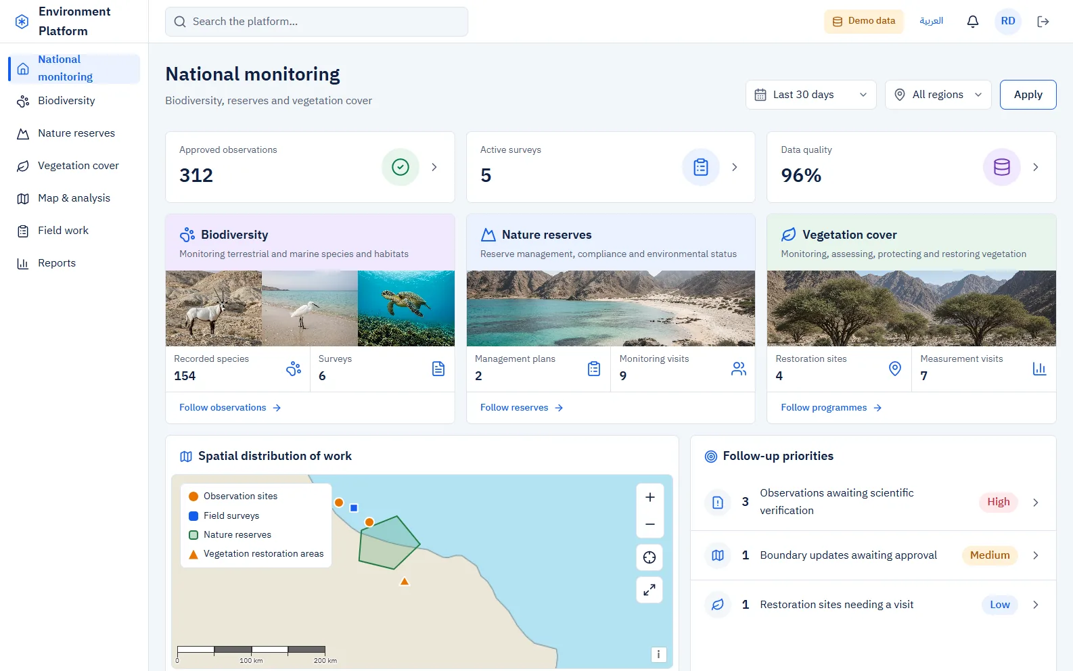The width and height of the screenshot is (1073, 671).
Task: Focus the Search the platform field
Action: [x=317, y=22]
